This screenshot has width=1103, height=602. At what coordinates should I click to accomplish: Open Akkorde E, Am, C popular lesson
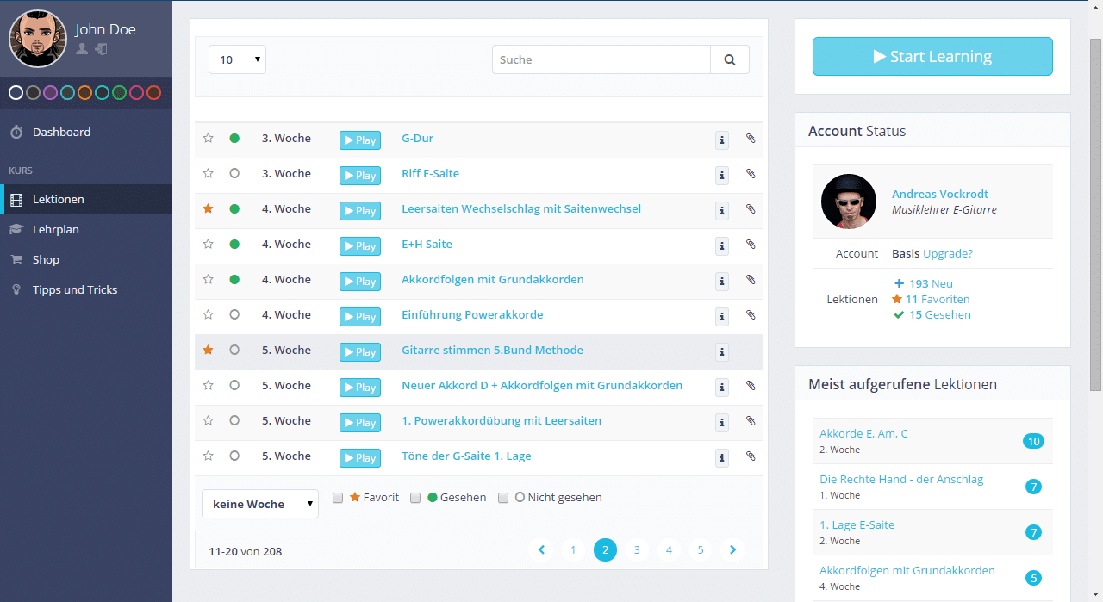coord(863,433)
